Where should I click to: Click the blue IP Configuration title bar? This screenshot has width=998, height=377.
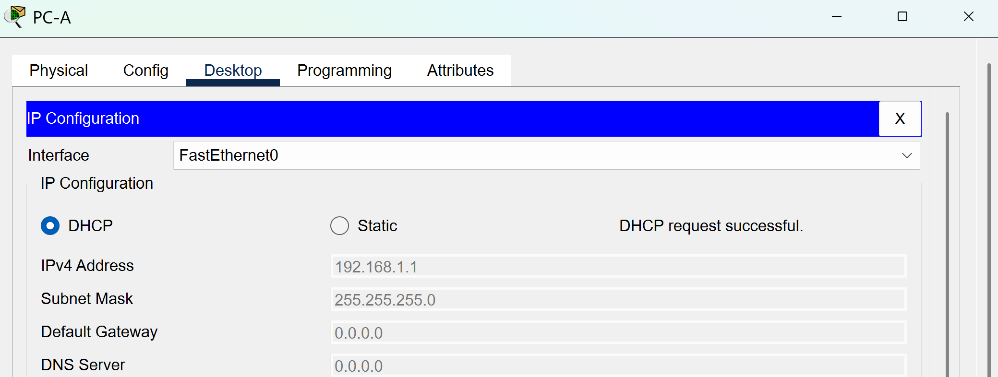point(452,118)
